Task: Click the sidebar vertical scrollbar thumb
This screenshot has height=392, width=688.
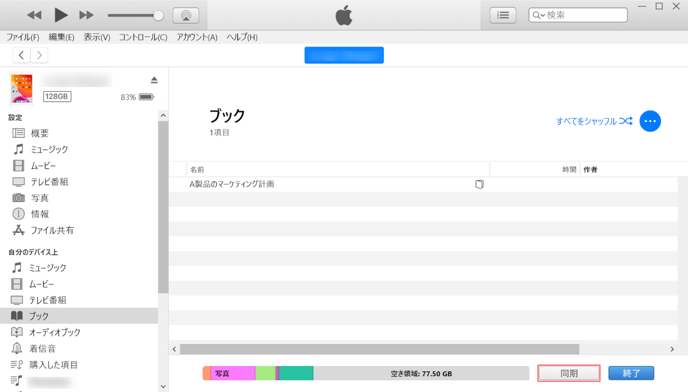Action: point(163,207)
